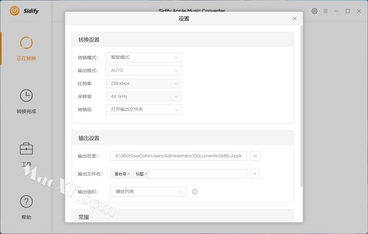Open the 工具 toolbox icon
The height and width of the screenshot is (234, 368).
pos(26,149)
